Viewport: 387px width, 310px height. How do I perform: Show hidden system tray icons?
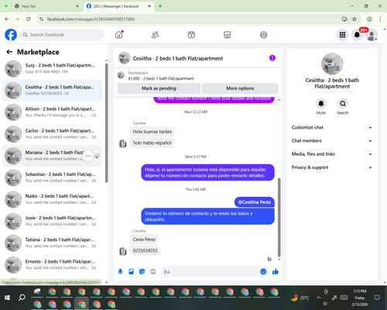(319, 298)
